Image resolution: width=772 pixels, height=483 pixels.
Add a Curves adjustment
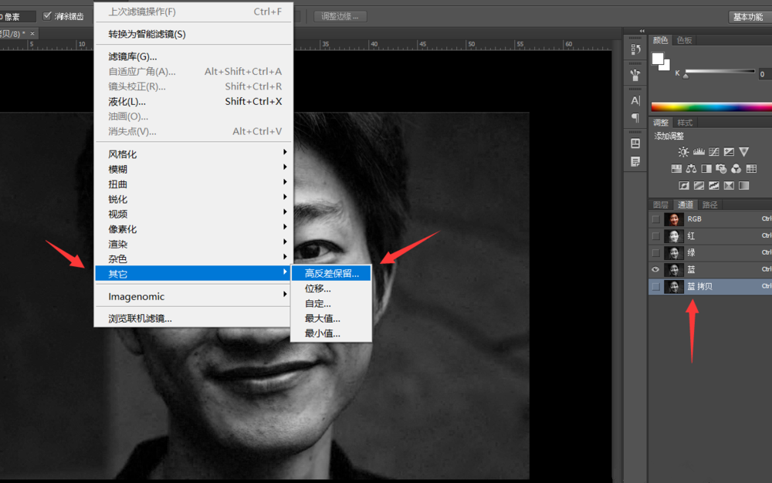tap(714, 152)
